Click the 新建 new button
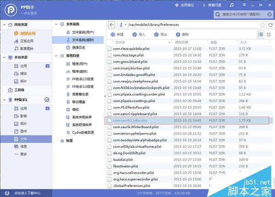 (117, 34)
